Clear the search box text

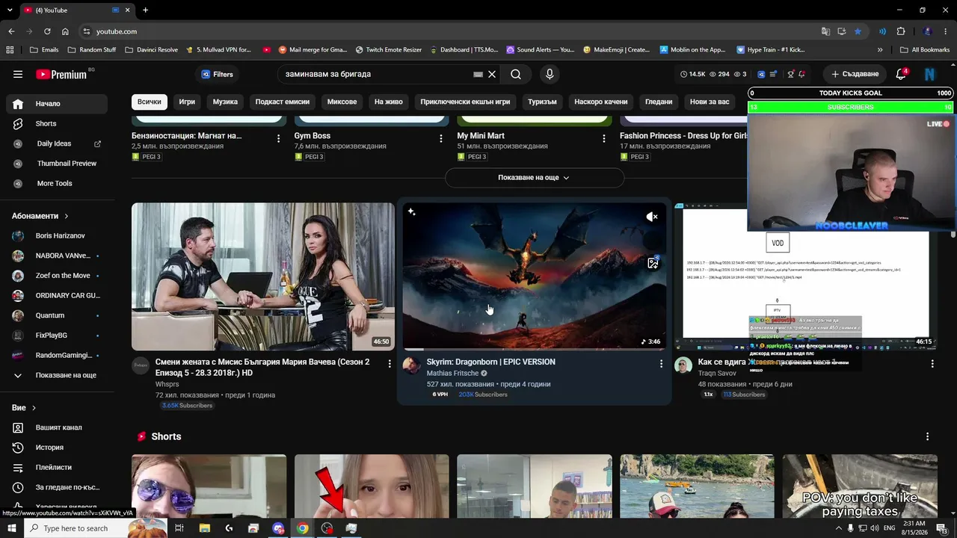tap(492, 74)
